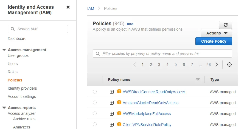The height and width of the screenshot is (129, 244).
Task: Select the AmazonGlacierReadOnlyAccess radio button
Action: click(95, 102)
